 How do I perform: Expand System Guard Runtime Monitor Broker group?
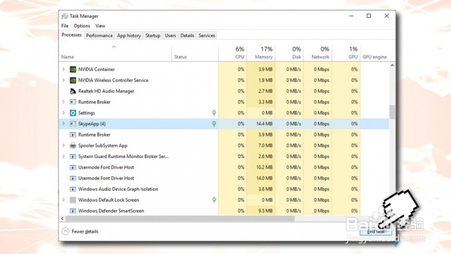tap(64, 156)
